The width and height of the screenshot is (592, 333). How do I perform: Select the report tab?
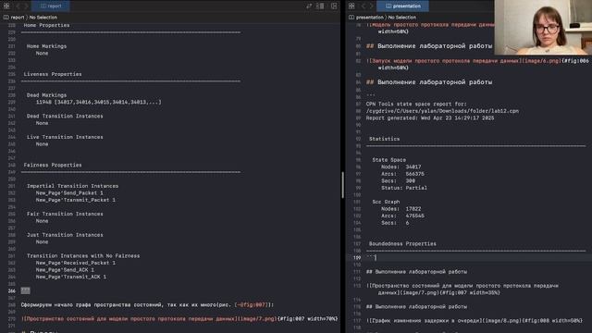pyautogui.click(x=51, y=6)
